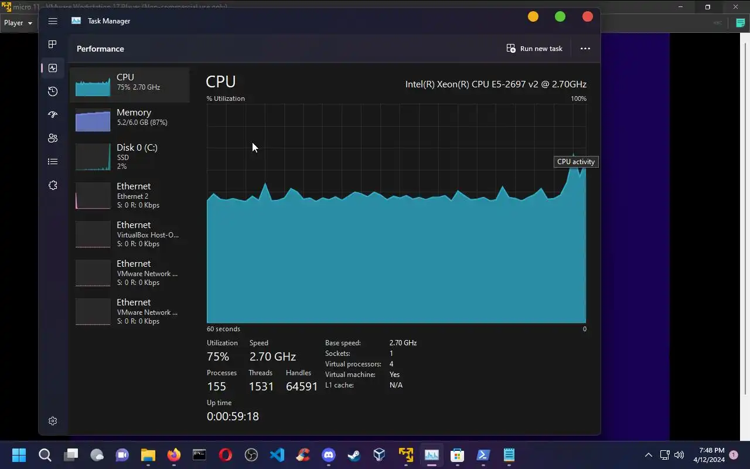The image size is (750, 469).
Task: Open Task View on the taskbar
Action: pyautogui.click(x=71, y=455)
